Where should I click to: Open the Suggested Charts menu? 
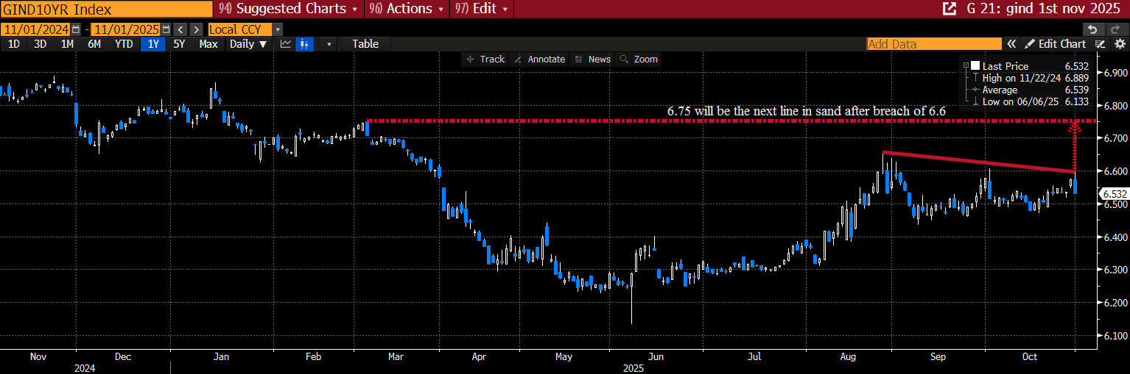point(288,9)
